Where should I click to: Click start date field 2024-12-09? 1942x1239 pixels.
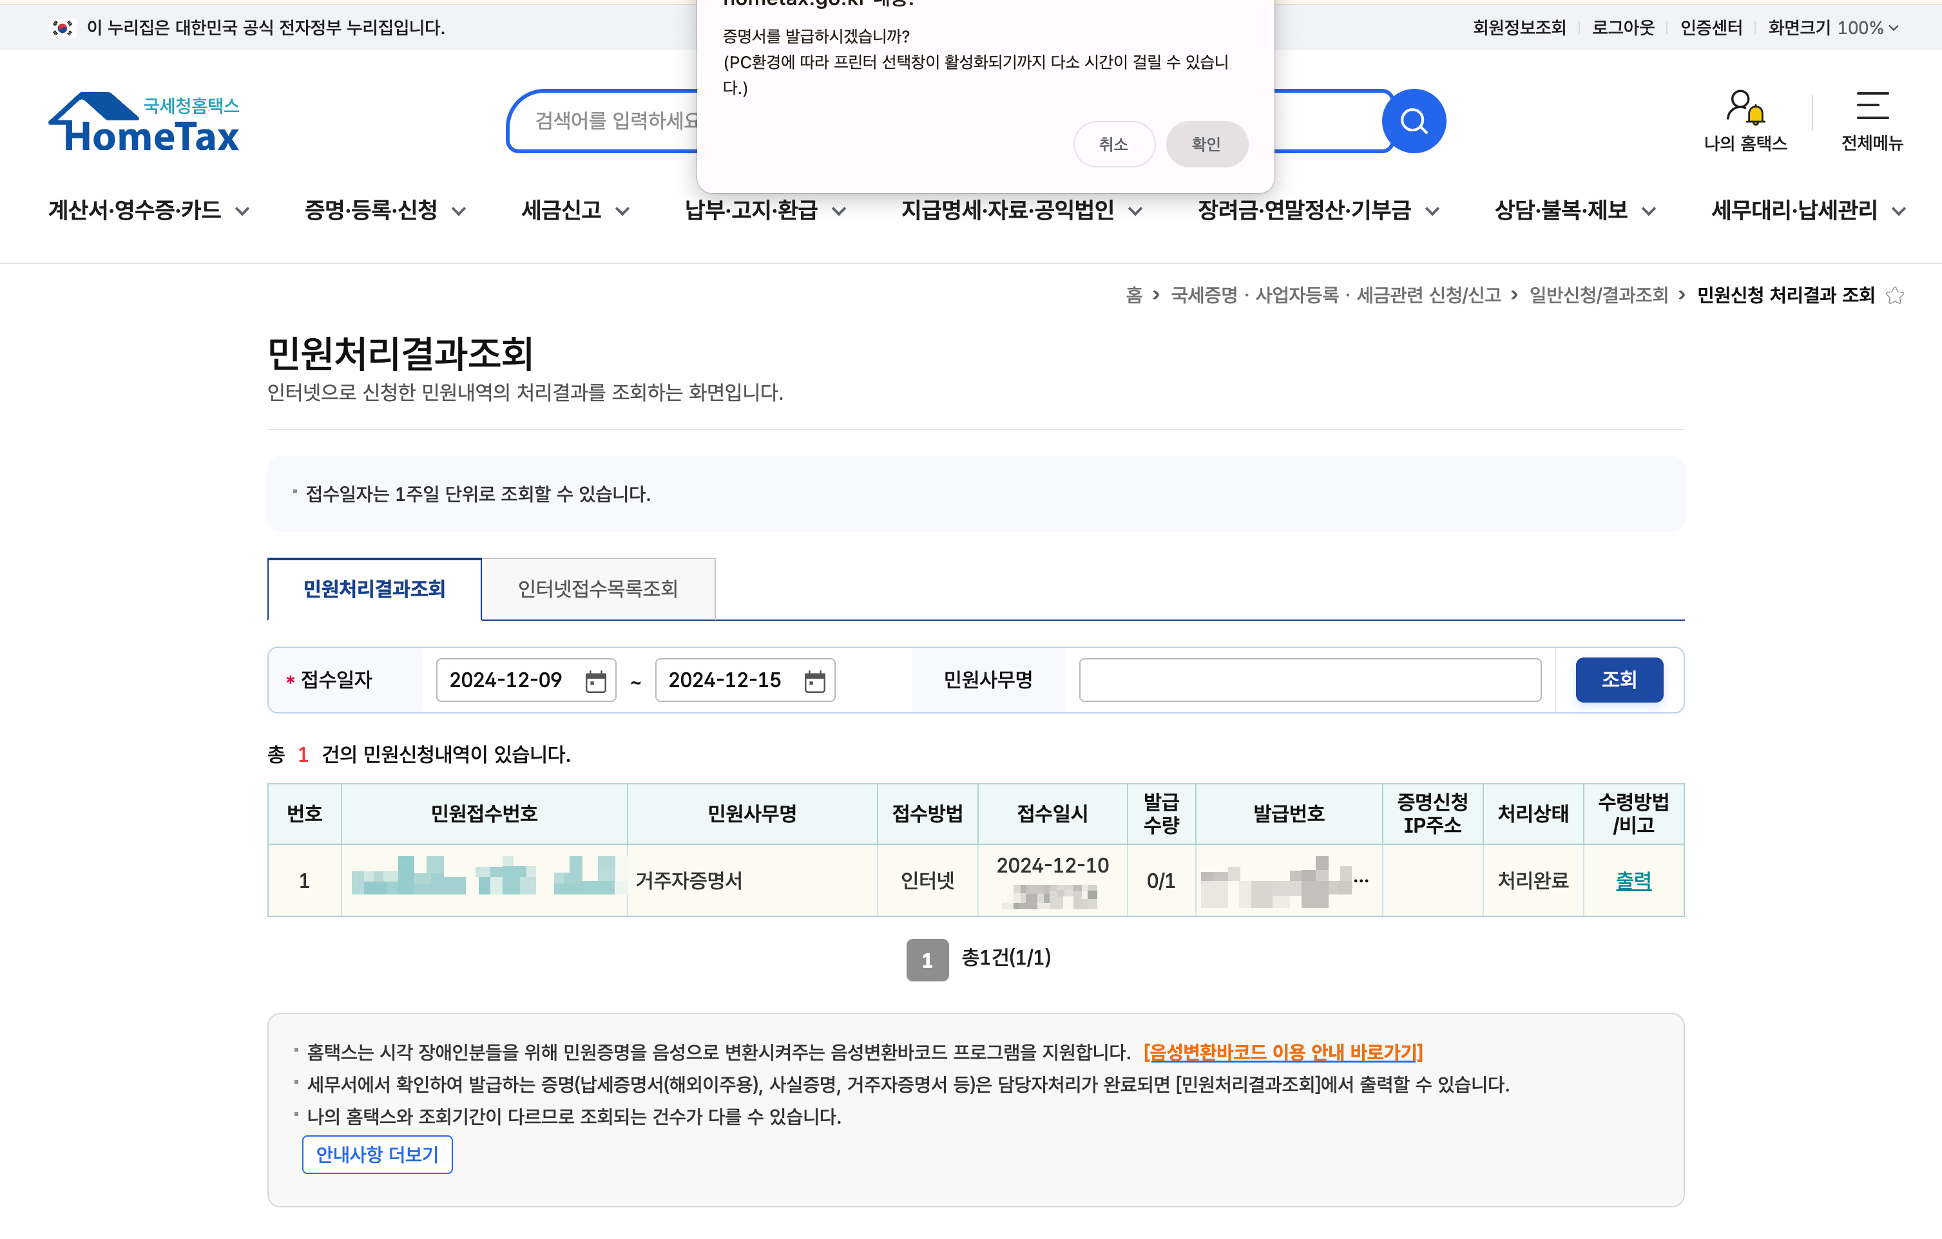tap(526, 681)
